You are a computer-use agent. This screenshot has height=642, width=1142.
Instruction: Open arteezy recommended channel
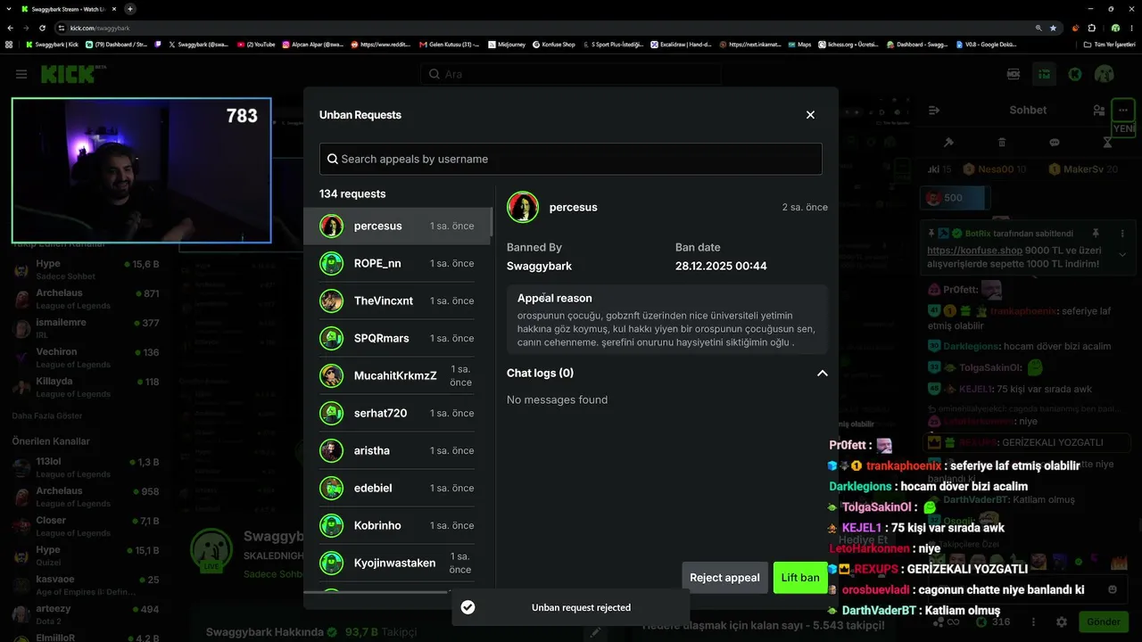(x=86, y=615)
